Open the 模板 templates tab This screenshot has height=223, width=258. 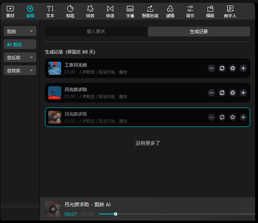pyautogui.click(x=210, y=12)
